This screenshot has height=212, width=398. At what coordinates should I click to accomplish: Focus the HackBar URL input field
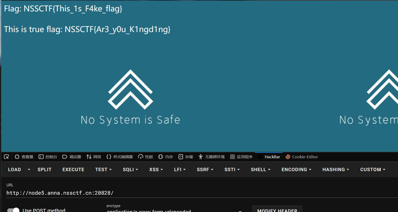point(202,193)
